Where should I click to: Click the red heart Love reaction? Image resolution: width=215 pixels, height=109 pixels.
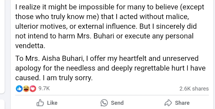(x=33, y=89)
